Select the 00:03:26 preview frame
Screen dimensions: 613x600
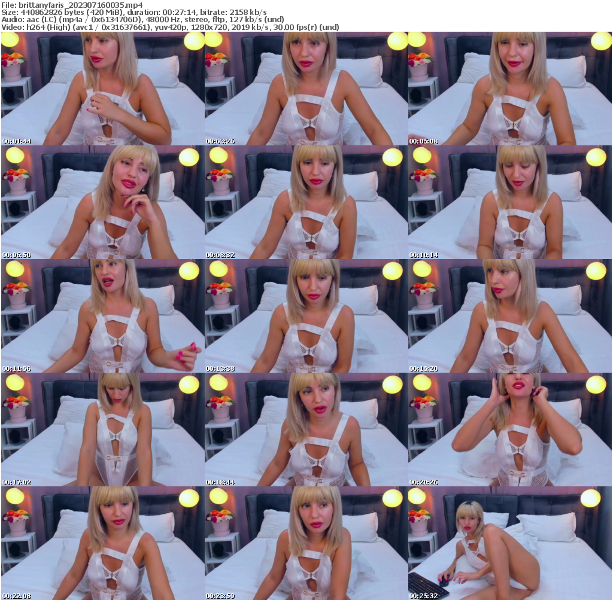coord(306,87)
